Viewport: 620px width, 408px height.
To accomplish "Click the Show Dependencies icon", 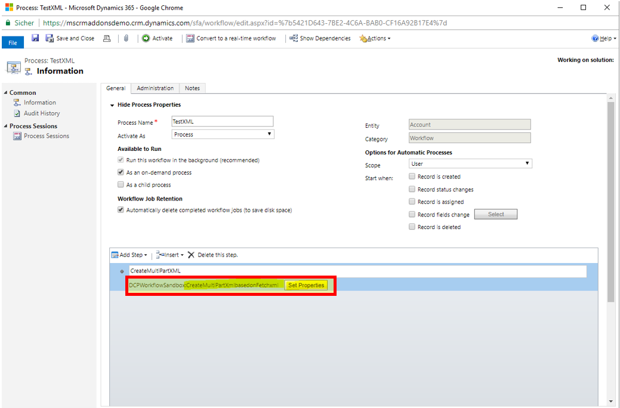I will (294, 38).
